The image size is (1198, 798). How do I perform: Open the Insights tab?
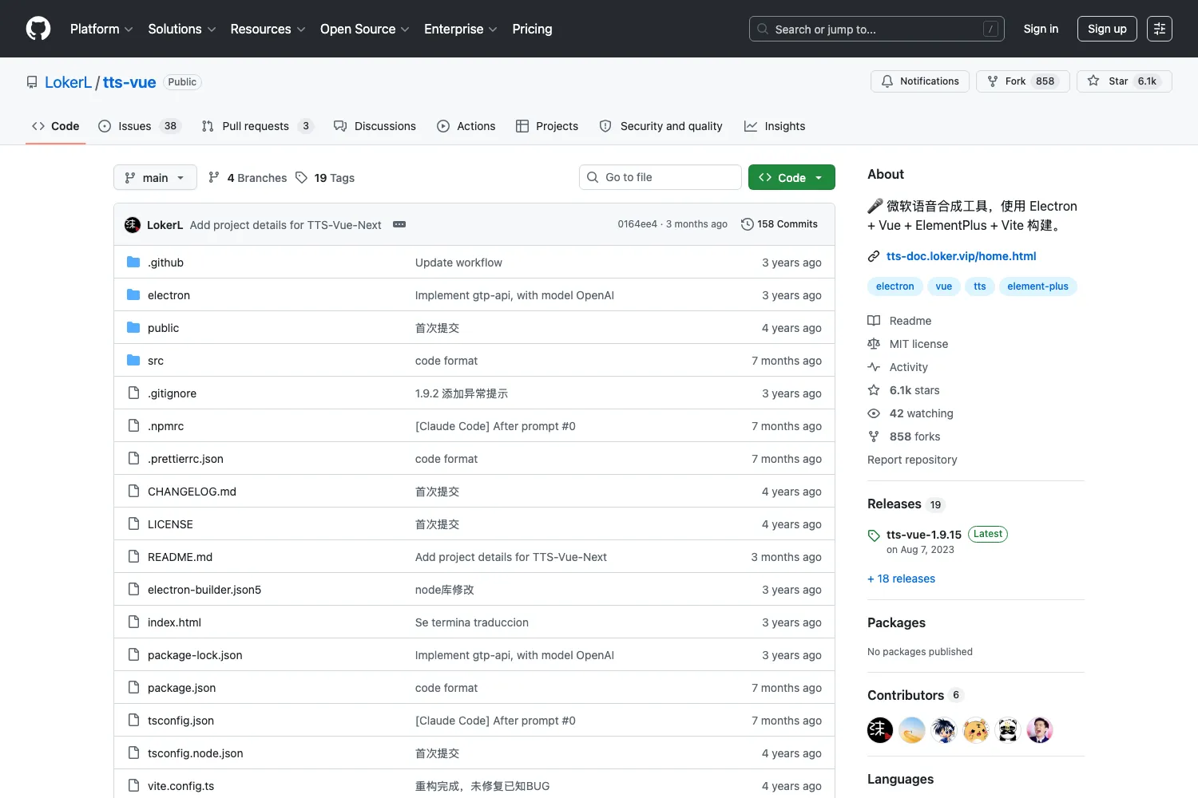[775, 126]
